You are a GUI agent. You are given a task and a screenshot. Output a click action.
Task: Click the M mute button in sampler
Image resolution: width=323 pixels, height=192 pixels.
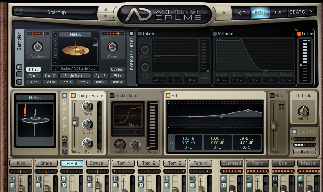pos(56,55)
